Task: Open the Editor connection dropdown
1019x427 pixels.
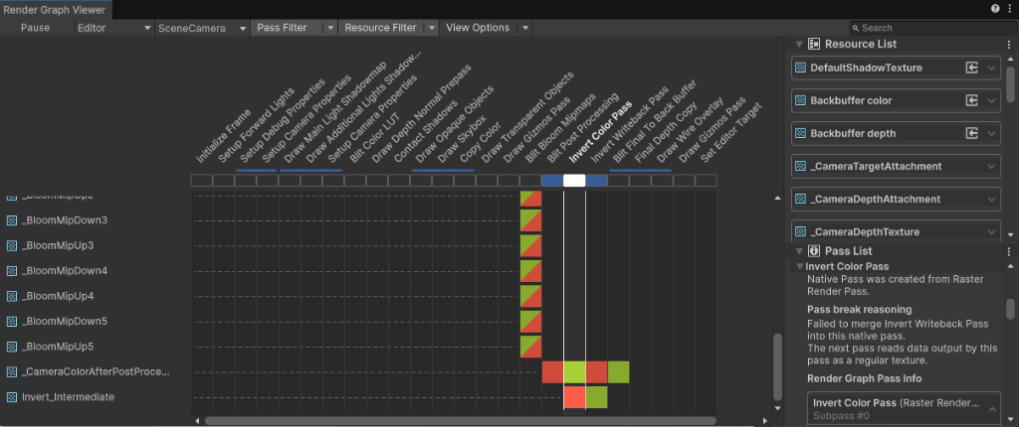Action: click(x=112, y=28)
